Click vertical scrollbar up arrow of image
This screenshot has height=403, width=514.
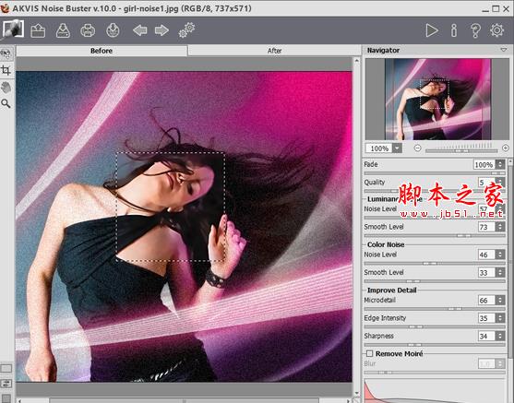click(356, 61)
